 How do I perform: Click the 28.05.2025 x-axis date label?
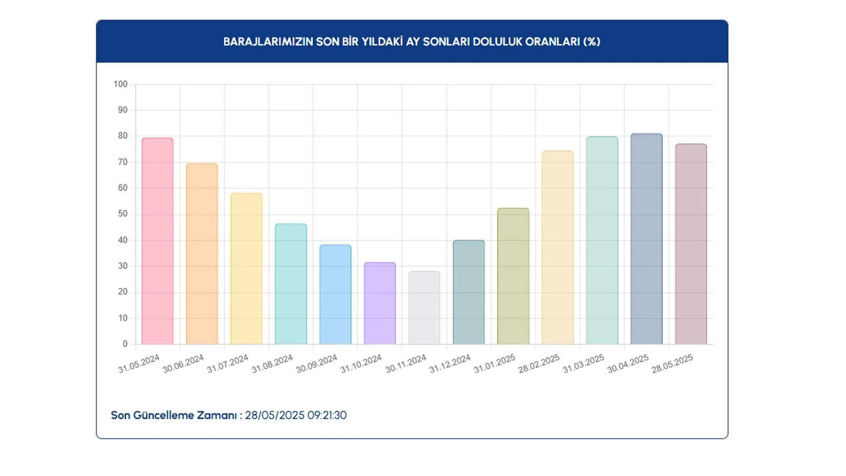click(672, 364)
